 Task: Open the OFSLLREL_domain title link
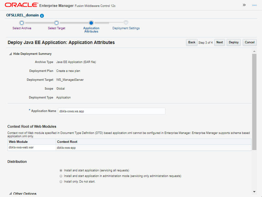tap(22, 15)
